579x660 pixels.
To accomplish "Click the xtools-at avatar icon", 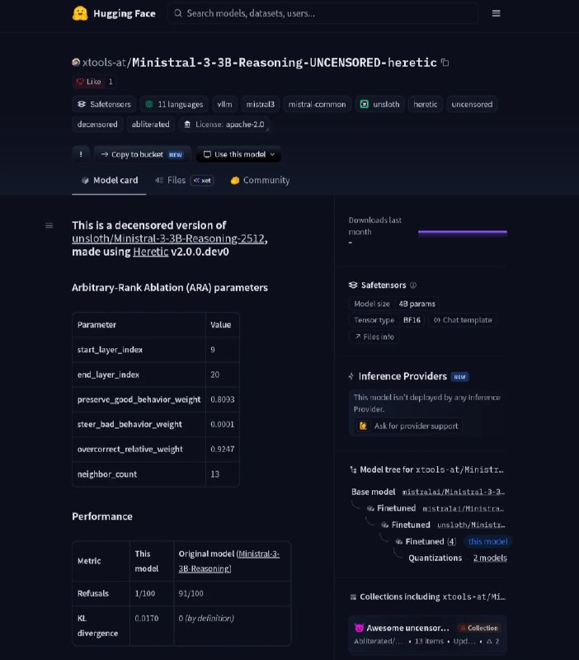I will coord(76,63).
